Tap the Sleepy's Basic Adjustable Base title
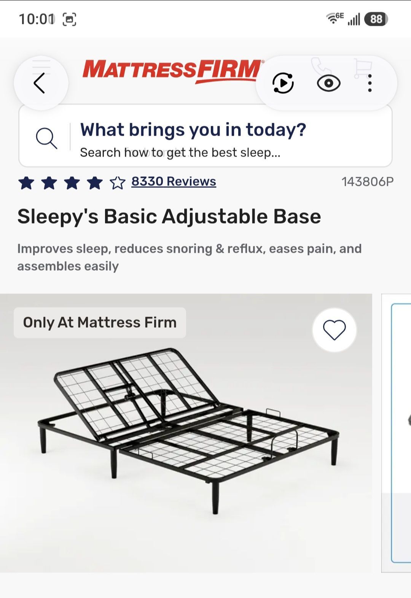The image size is (411, 598). pyautogui.click(x=169, y=216)
